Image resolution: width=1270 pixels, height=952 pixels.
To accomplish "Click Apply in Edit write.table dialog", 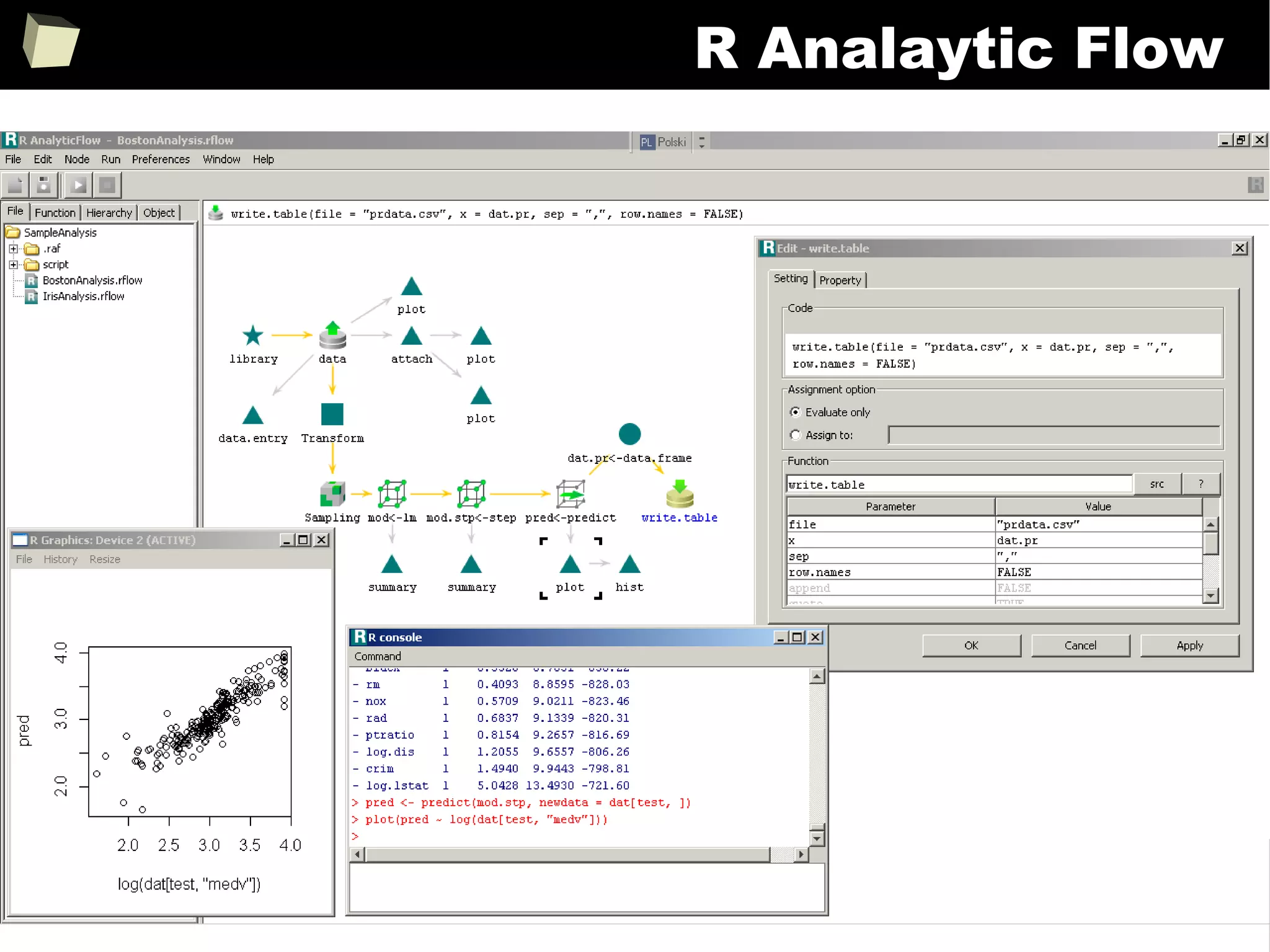I will tap(1189, 646).
